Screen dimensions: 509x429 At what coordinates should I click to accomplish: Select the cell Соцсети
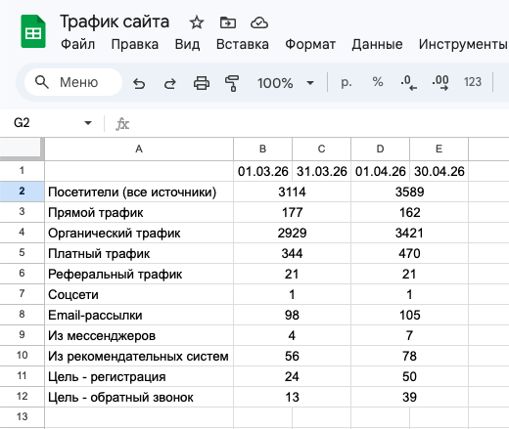[x=139, y=294]
